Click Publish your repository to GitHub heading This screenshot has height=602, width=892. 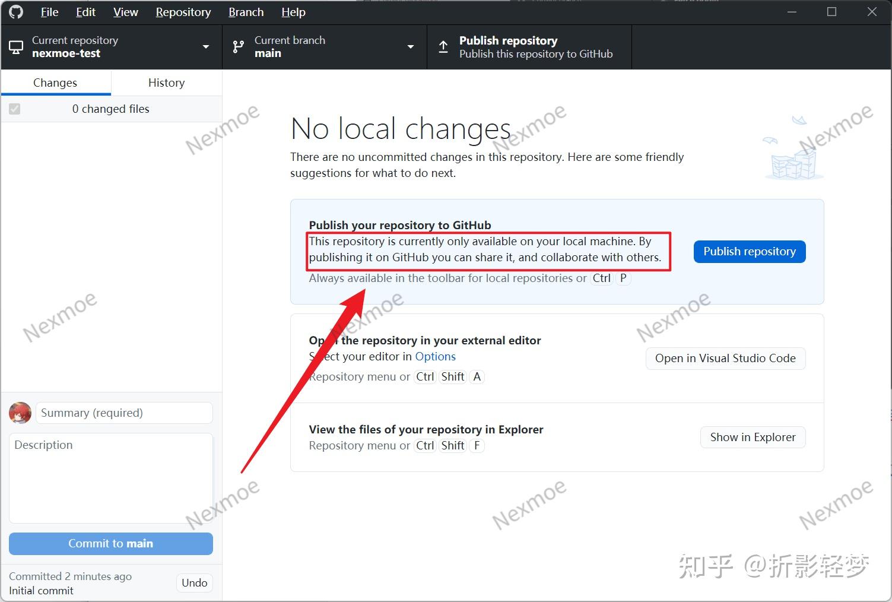(400, 225)
